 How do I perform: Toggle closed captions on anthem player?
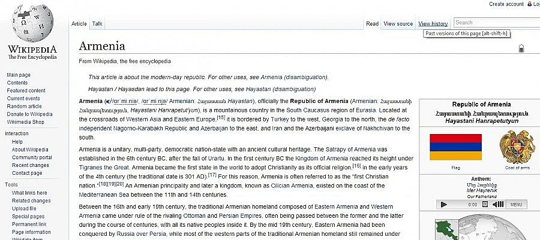(x=485, y=204)
